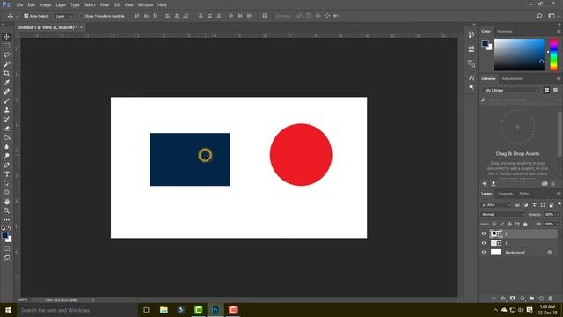
Task: Click the vertical hue spectrum slider
Action: 553,55
